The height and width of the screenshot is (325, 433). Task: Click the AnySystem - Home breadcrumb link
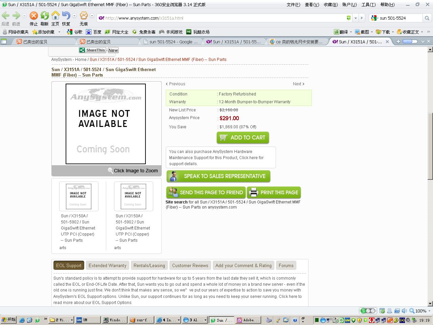pos(69,60)
